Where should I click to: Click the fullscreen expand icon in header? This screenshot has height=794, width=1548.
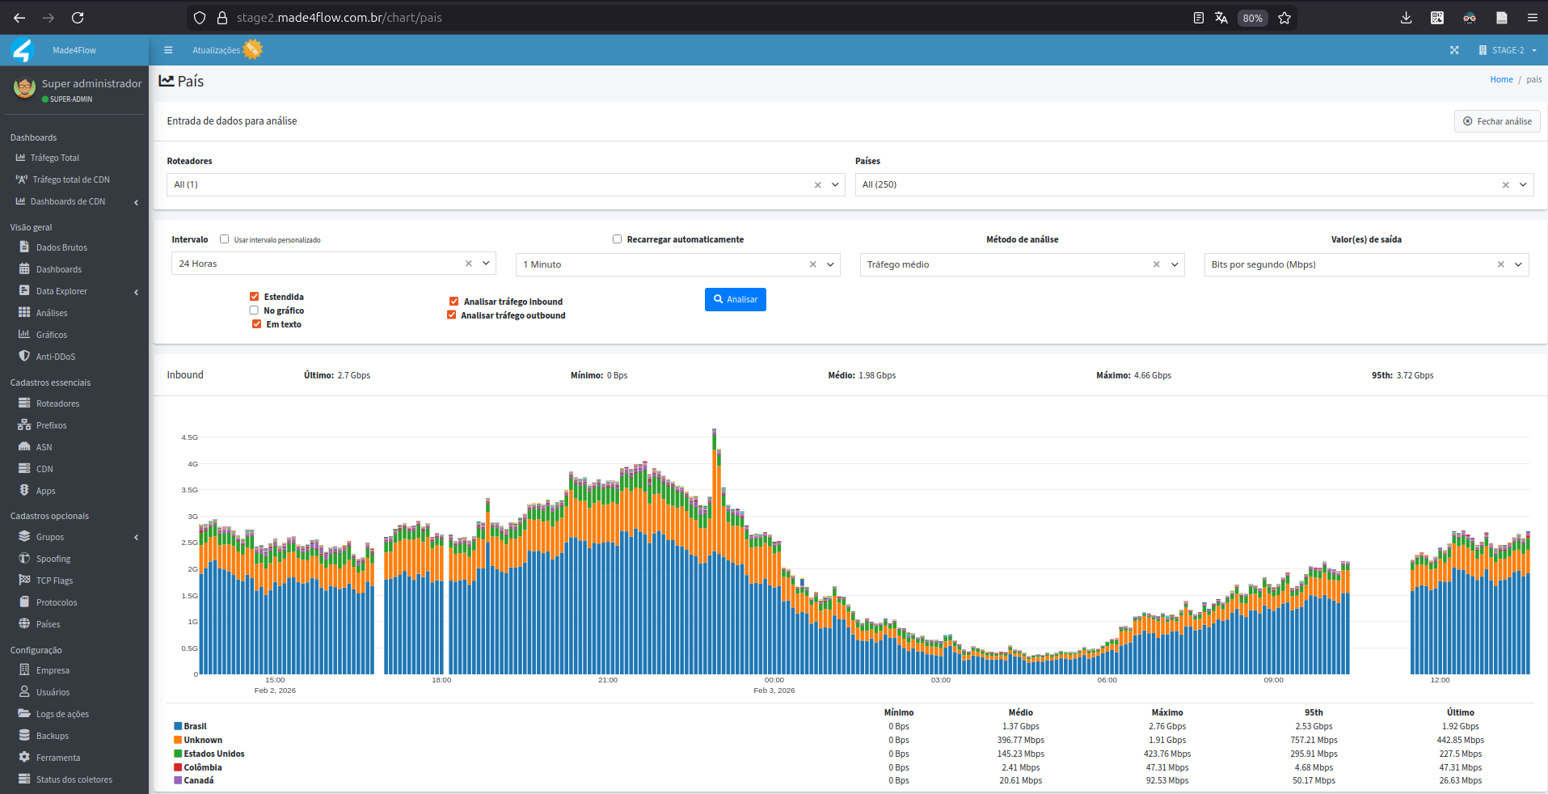point(1454,50)
